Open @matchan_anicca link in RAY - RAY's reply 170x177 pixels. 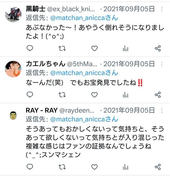click(x=84, y=119)
